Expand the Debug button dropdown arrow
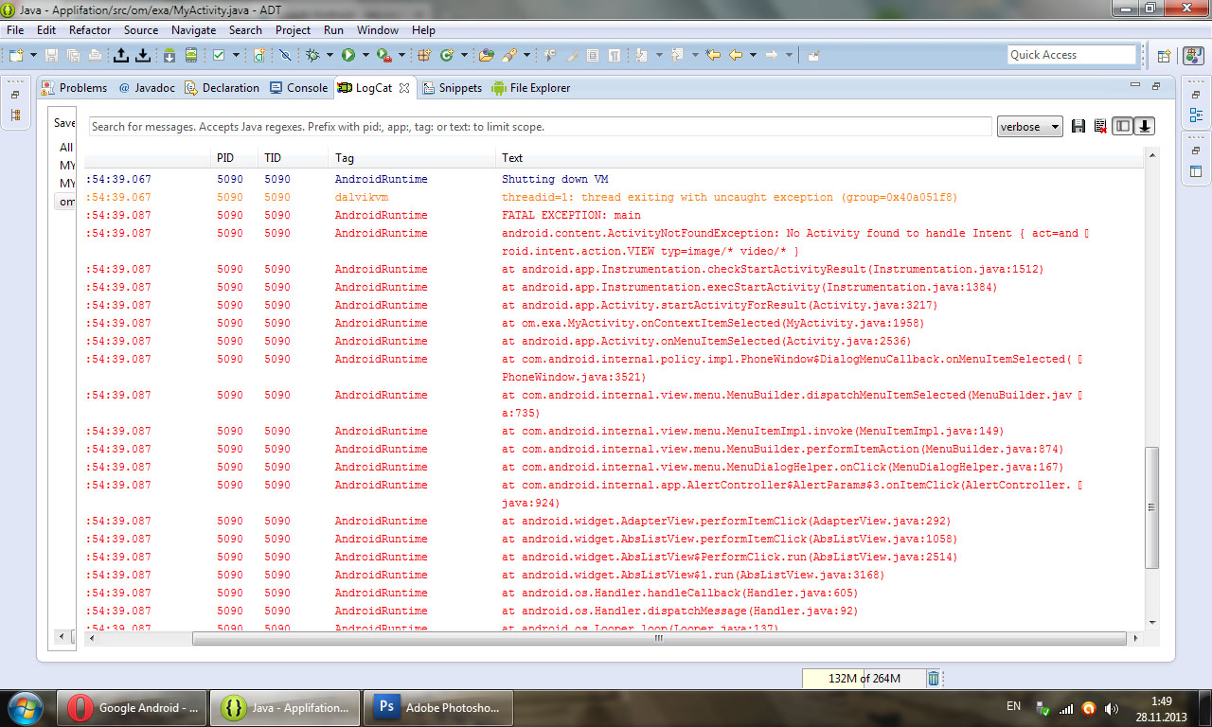 tap(329, 55)
